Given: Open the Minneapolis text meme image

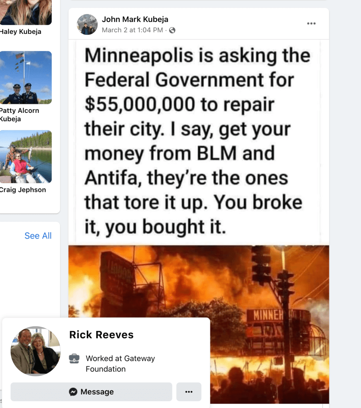Looking at the screenshot, I should point(199,142).
